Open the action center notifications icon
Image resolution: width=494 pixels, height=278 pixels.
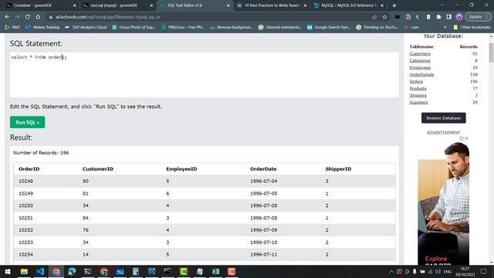[483, 271]
